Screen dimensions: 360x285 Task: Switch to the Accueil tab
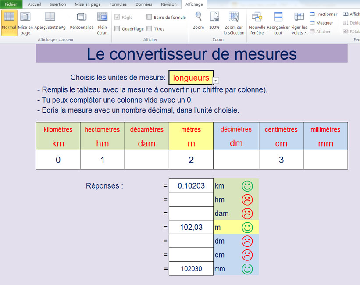(x=35, y=4)
